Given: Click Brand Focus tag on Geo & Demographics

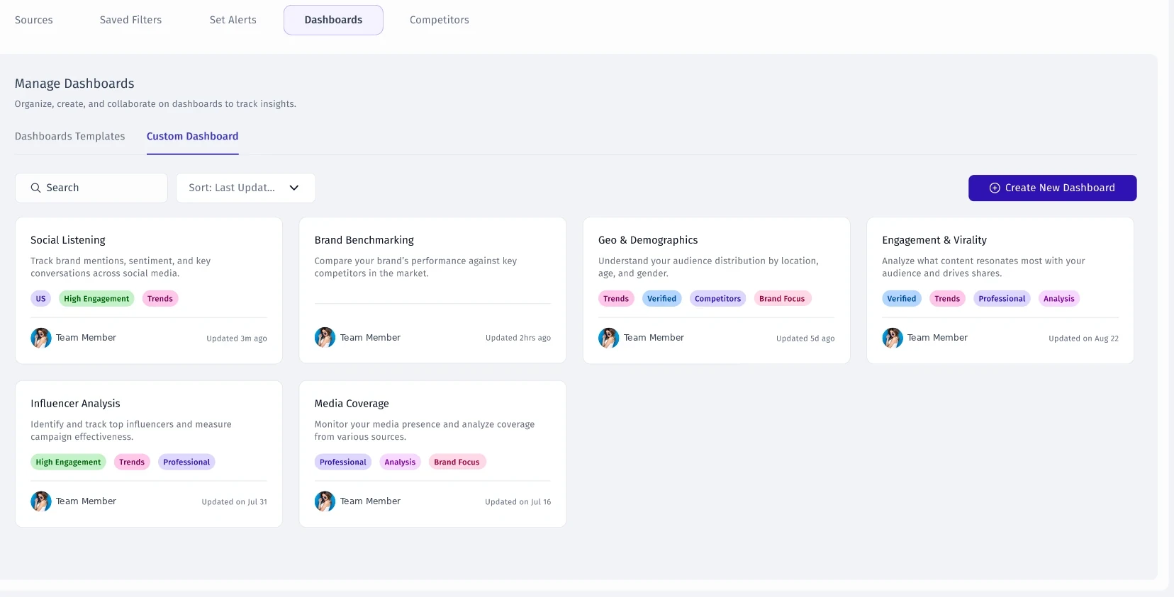Looking at the screenshot, I should (x=782, y=299).
